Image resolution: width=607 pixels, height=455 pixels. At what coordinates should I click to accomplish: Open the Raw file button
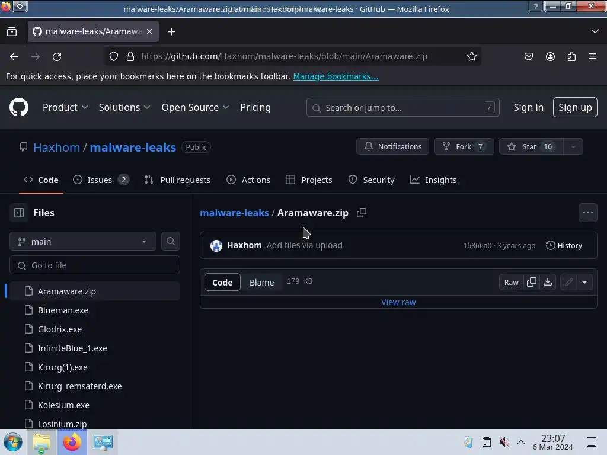tap(511, 282)
